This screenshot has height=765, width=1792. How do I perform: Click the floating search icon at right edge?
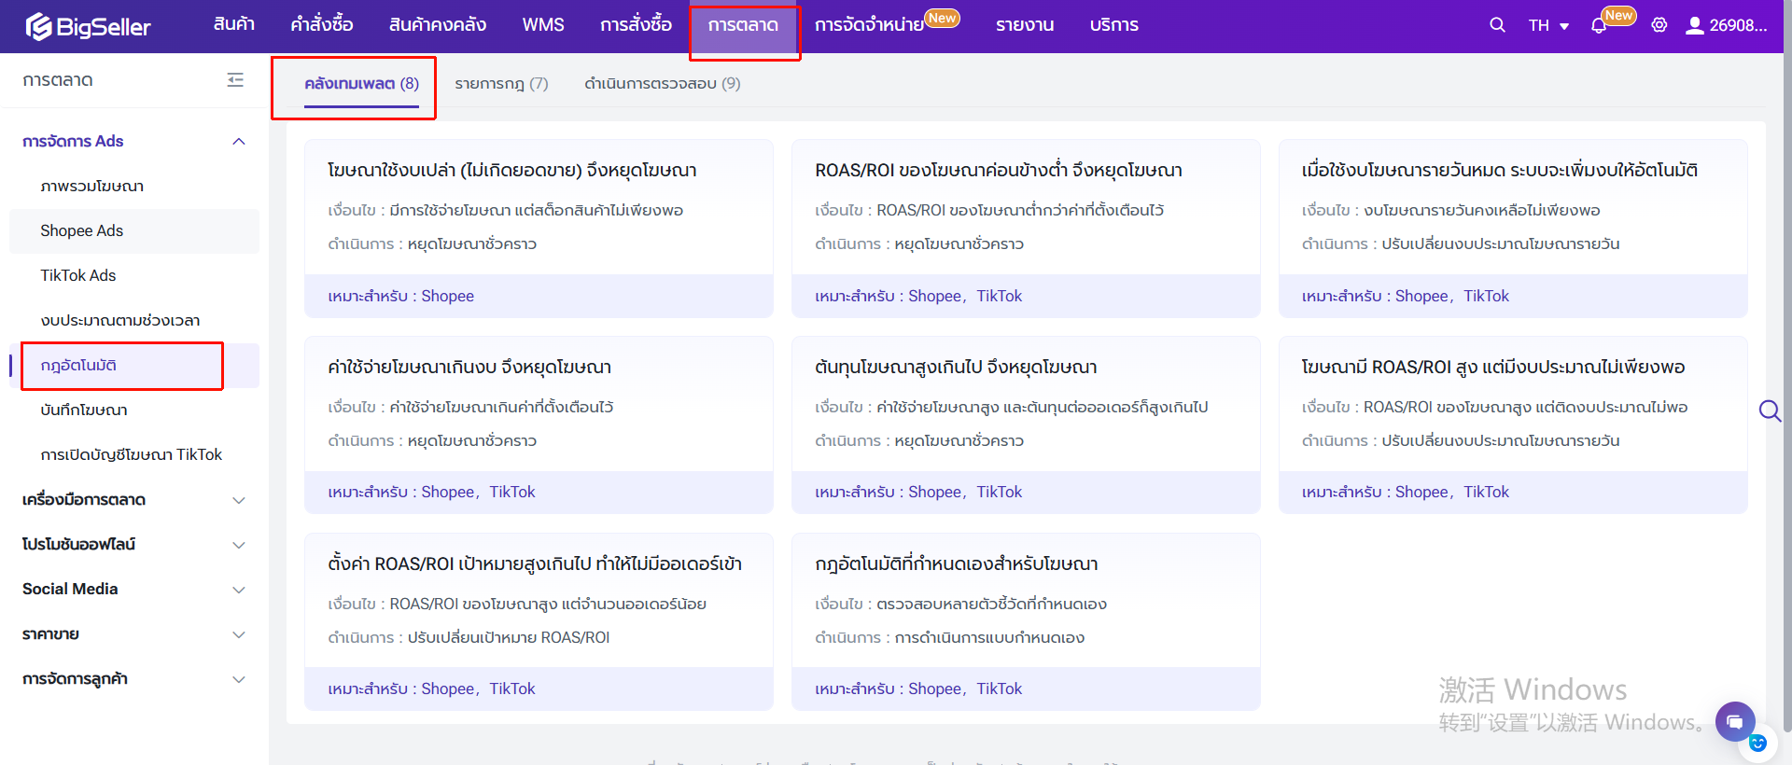click(x=1769, y=410)
